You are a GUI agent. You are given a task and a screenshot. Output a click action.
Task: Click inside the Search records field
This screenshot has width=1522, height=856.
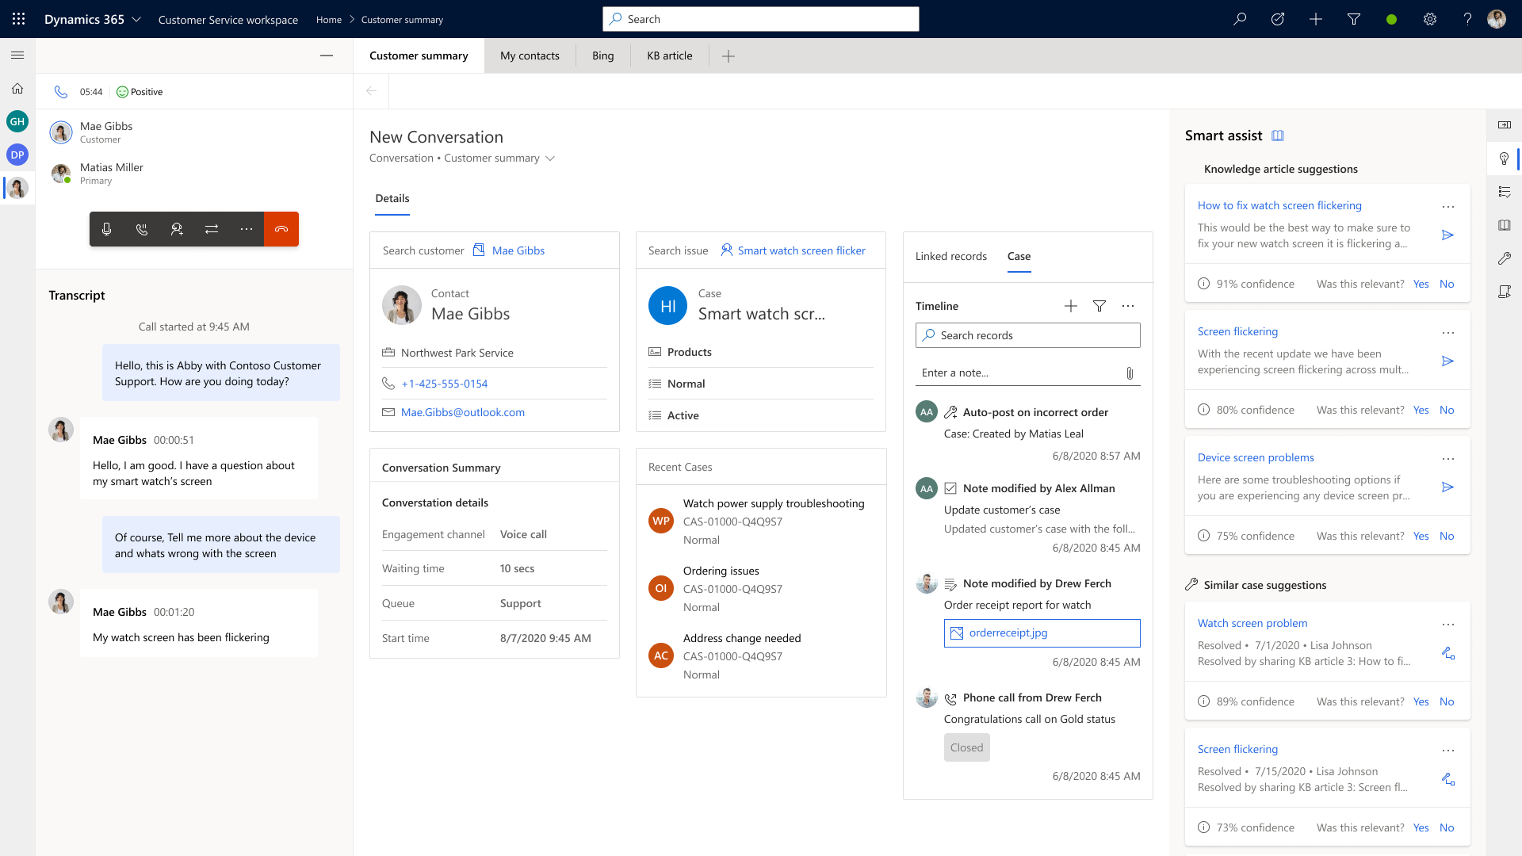pyautogui.click(x=1027, y=334)
